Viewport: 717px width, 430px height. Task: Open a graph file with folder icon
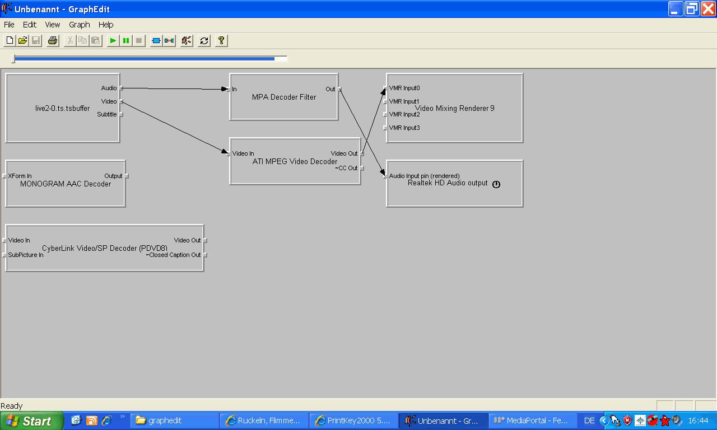click(x=22, y=40)
